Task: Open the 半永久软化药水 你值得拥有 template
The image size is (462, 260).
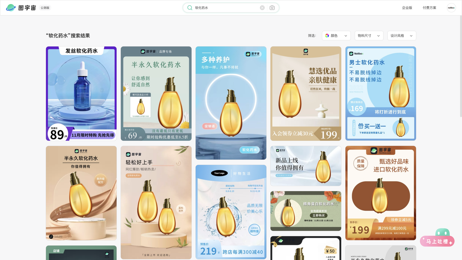Action: click(x=81, y=193)
